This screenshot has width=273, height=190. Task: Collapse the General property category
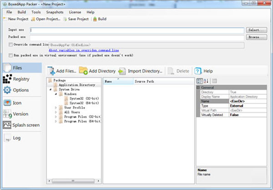pos(198,87)
